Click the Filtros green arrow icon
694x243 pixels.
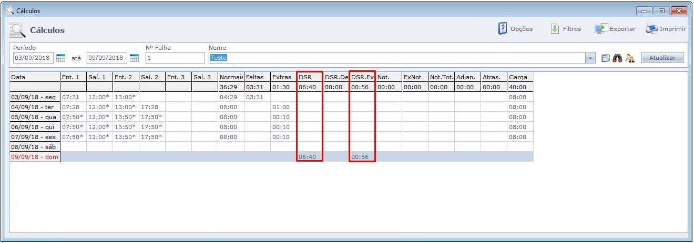555,29
